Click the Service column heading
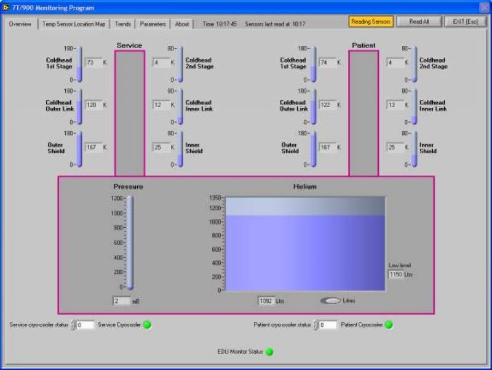This screenshot has width=492, height=370. coord(129,45)
